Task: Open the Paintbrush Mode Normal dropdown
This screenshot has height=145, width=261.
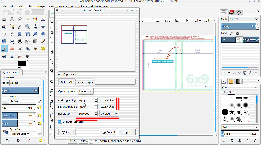Action: pos(25,83)
